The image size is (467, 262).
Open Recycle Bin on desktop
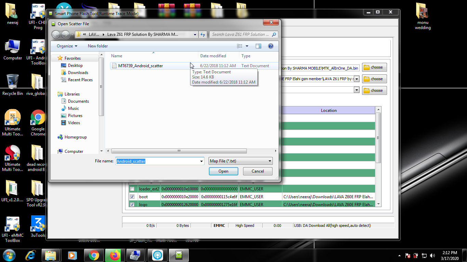click(x=13, y=85)
